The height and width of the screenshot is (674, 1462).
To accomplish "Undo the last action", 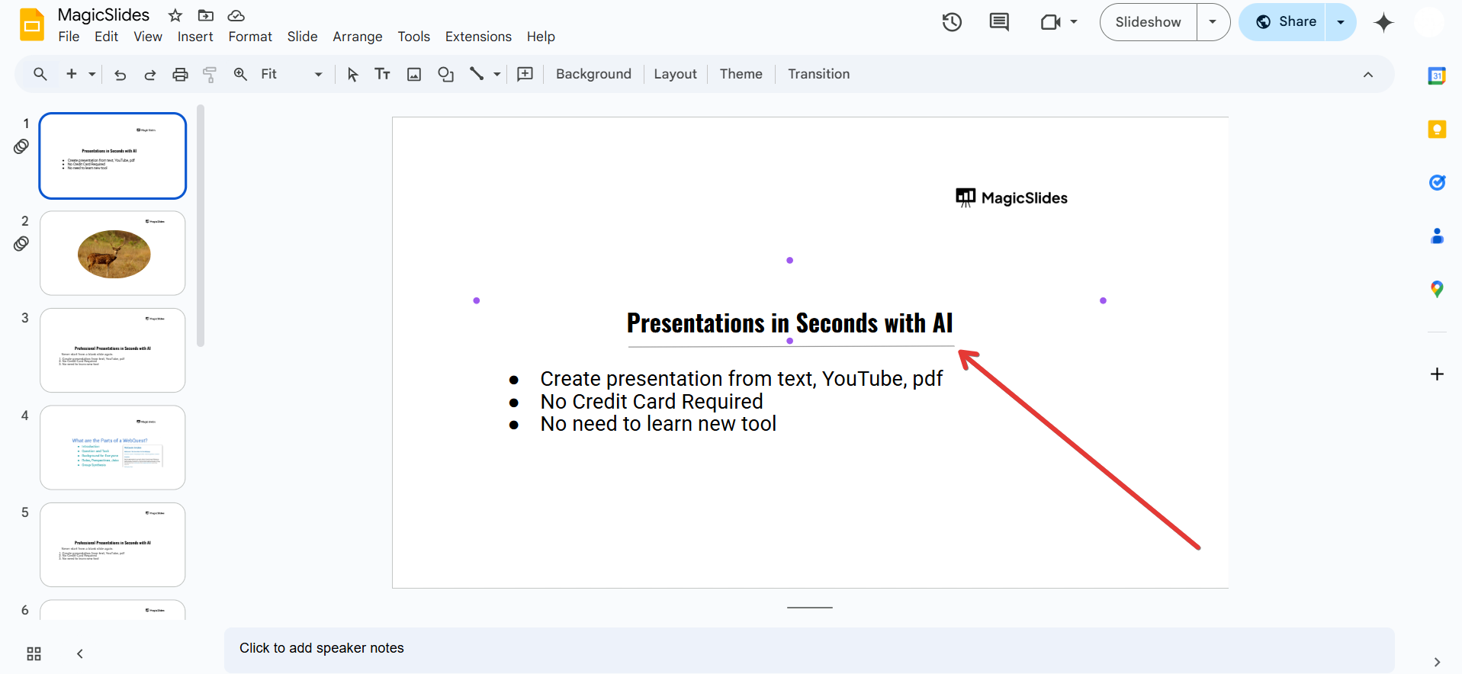I will tap(120, 74).
